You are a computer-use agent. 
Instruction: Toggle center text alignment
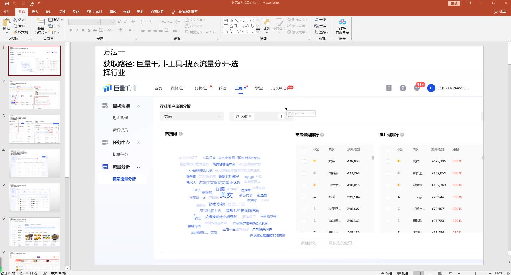click(x=149, y=30)
